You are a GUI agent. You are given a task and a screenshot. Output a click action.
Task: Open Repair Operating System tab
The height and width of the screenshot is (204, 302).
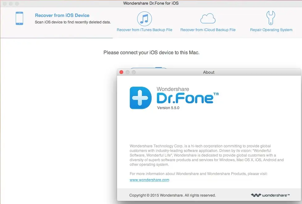(x=271, y=30)
